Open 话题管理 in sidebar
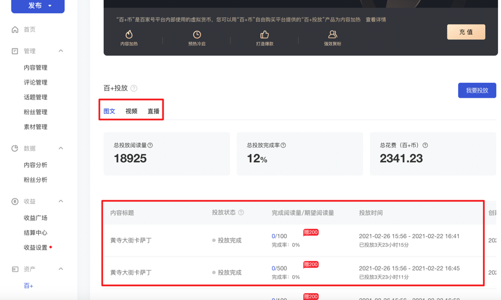This screenshot has height=300, width=501. [x=35, y=97]
